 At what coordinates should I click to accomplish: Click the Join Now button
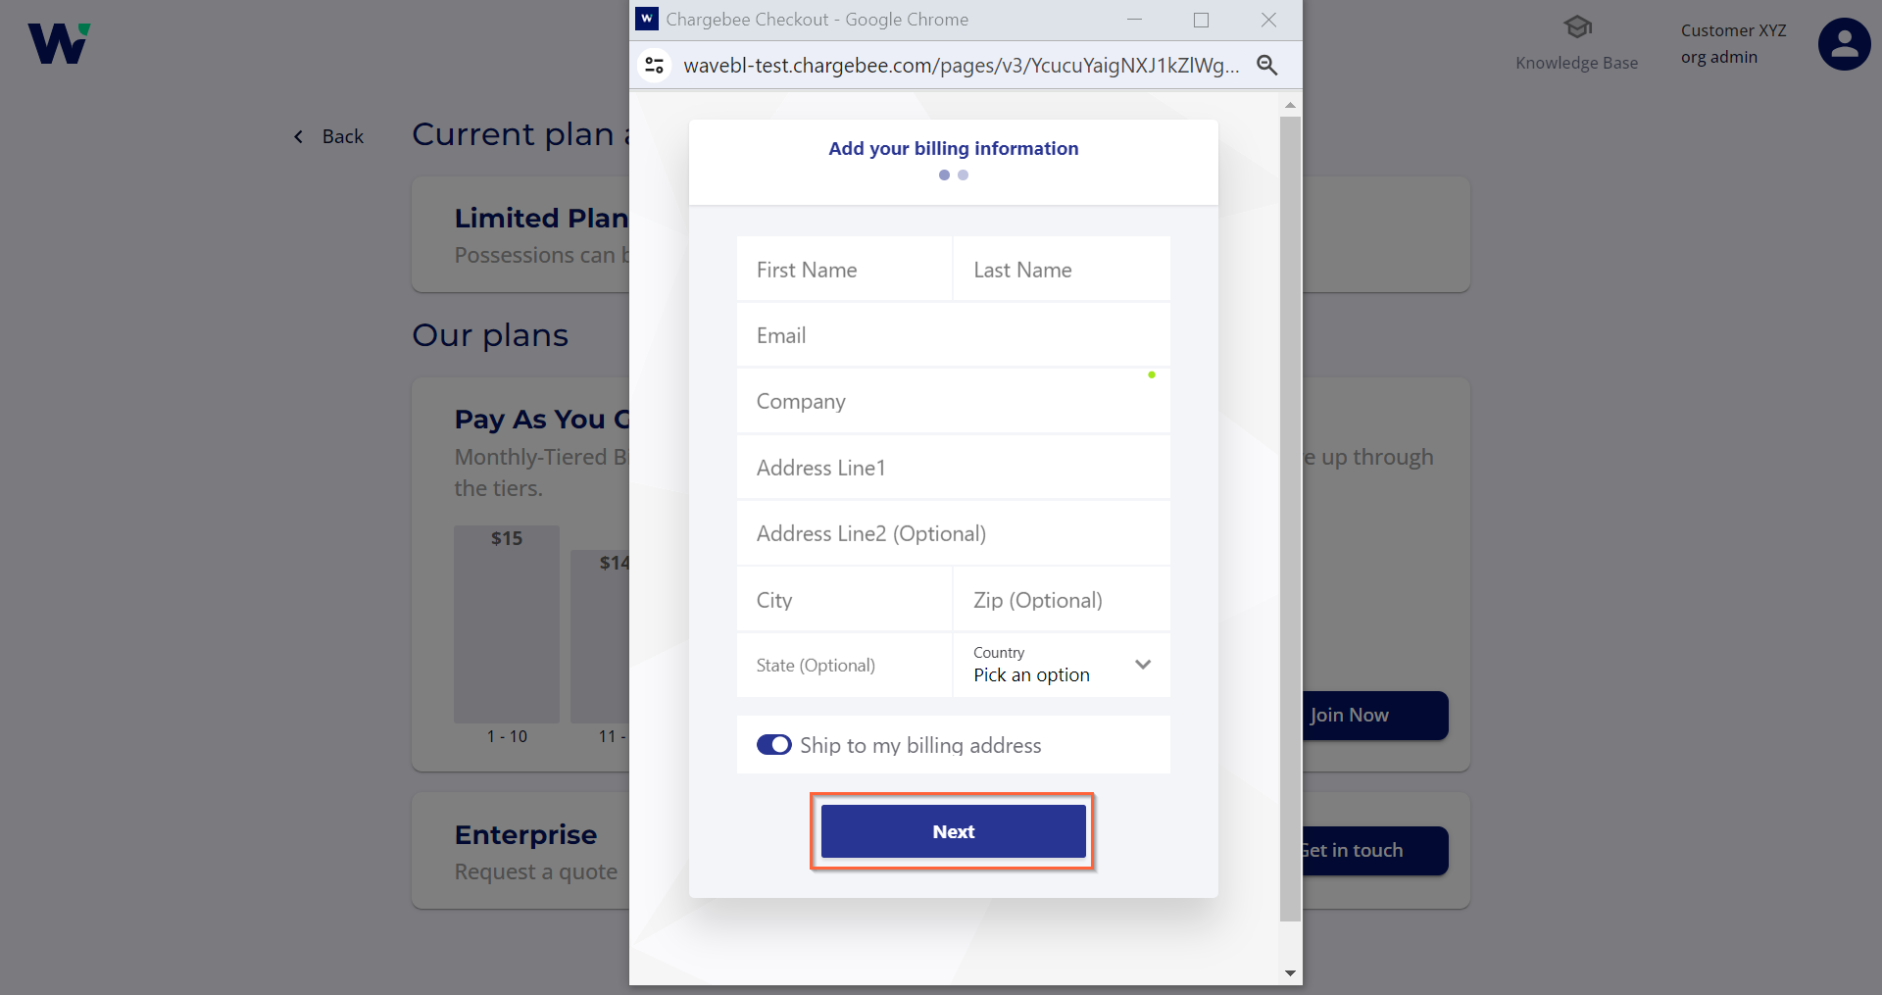(x=1375, y=716)
